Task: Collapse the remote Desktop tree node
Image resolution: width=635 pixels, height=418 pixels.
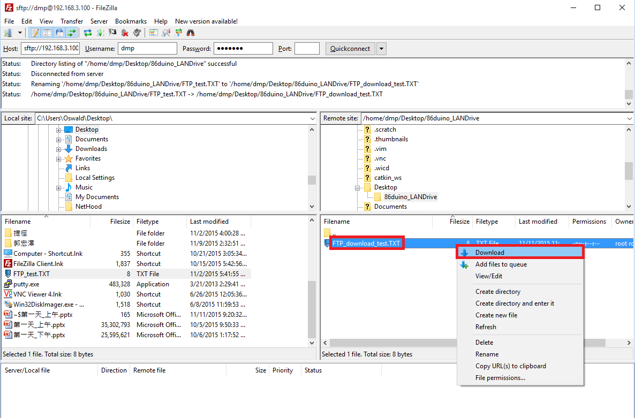Action: pos(358,188)
